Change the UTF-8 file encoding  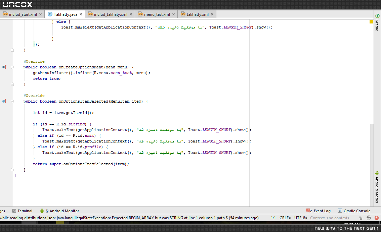coord(301,218)
